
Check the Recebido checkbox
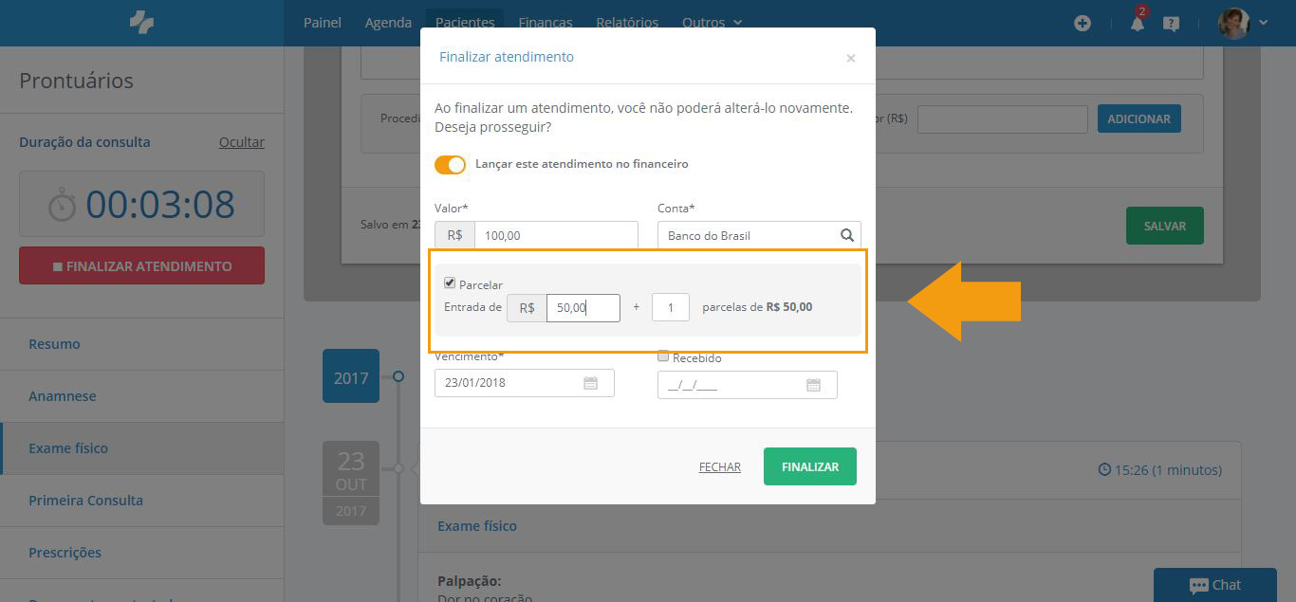tap(663, 356)
